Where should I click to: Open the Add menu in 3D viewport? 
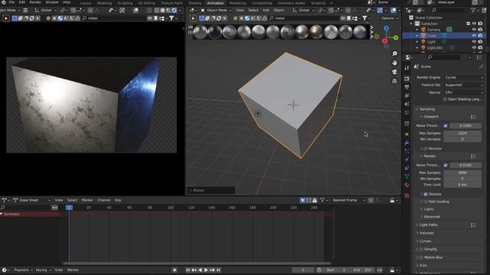point(266,10)
